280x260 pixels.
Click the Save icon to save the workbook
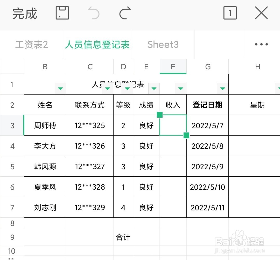pos(62,13)
